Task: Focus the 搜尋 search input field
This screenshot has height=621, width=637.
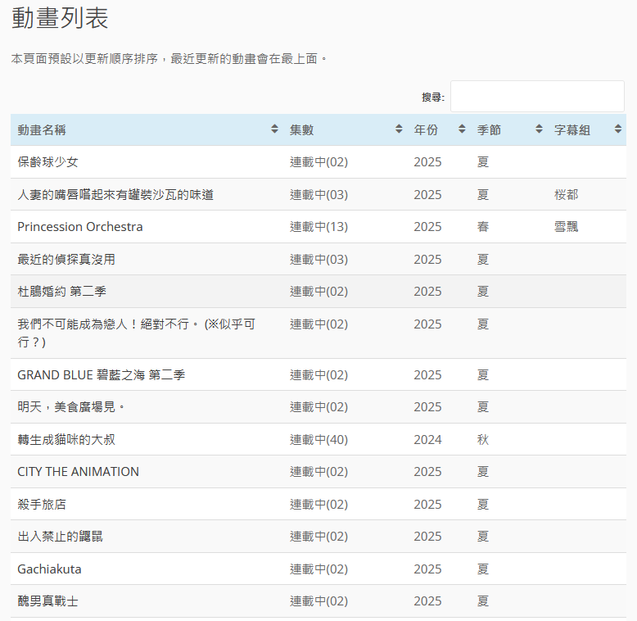Action: point(536,97)
